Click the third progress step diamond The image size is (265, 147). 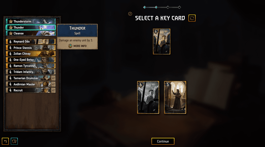168,7
